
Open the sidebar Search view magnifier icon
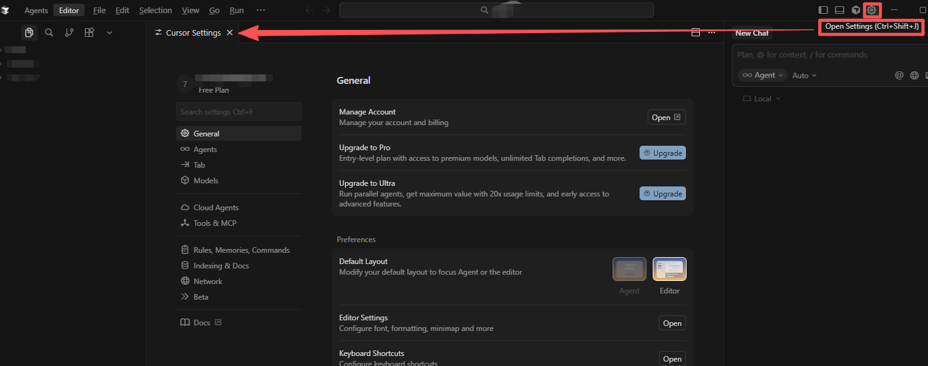(x=49, y=33)
